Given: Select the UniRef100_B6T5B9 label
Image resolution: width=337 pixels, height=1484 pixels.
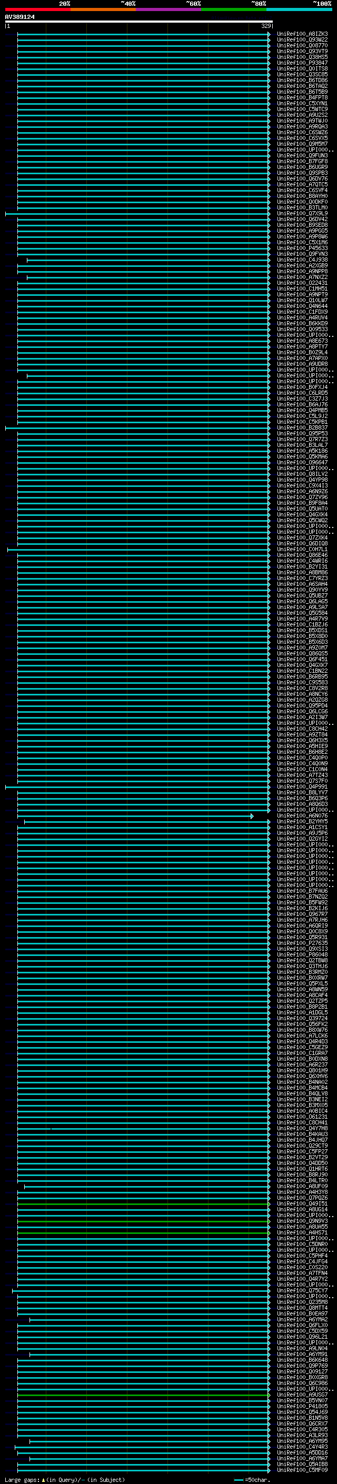Looking at the screenshot, I should [x=302, y=92].
